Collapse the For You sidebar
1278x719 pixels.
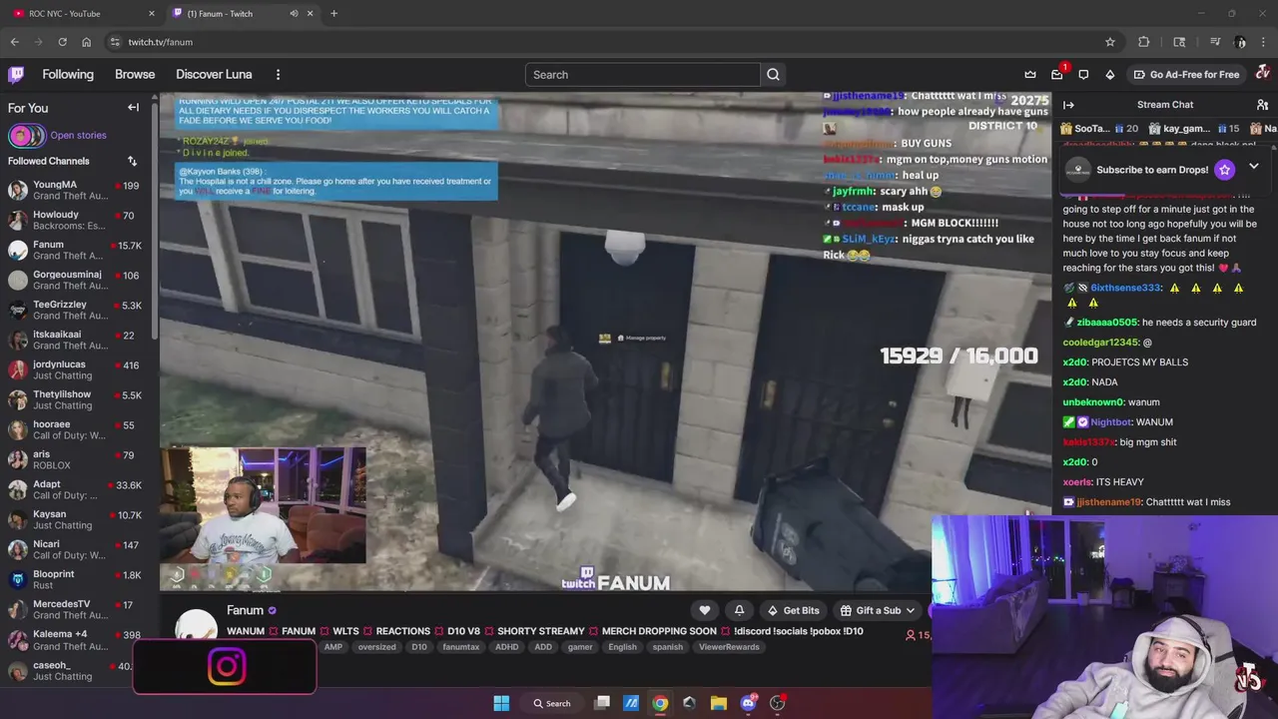[x=133, y=107]
